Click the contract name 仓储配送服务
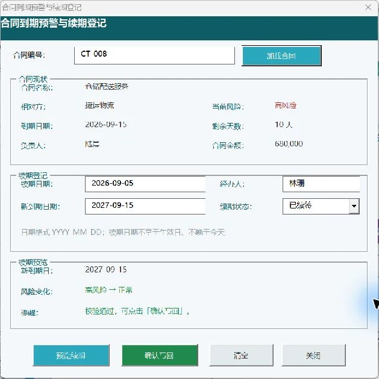 click(x=107, y=86)
